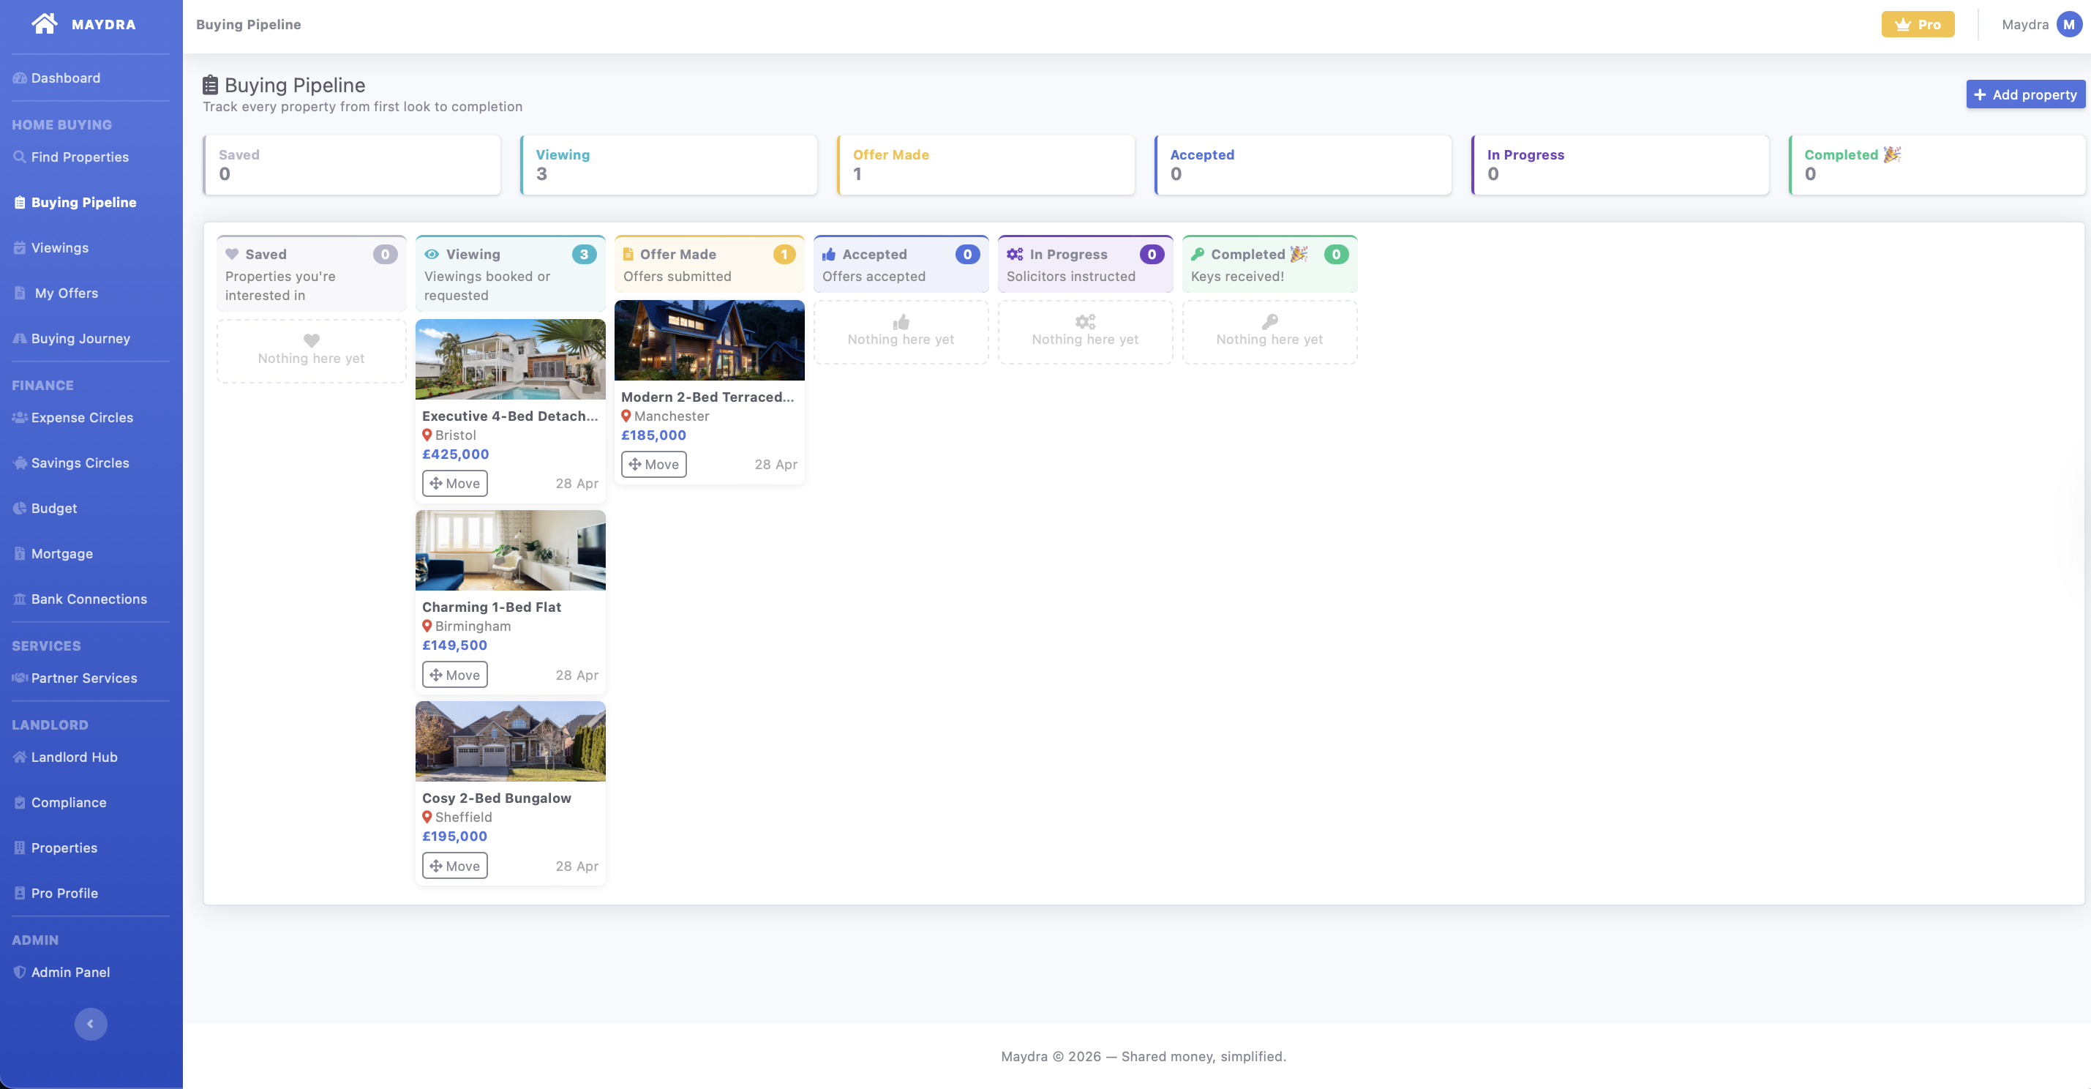Click the Partner Services handshake icon
This screenshot has width=2091, height=1089.
[20, 678]
